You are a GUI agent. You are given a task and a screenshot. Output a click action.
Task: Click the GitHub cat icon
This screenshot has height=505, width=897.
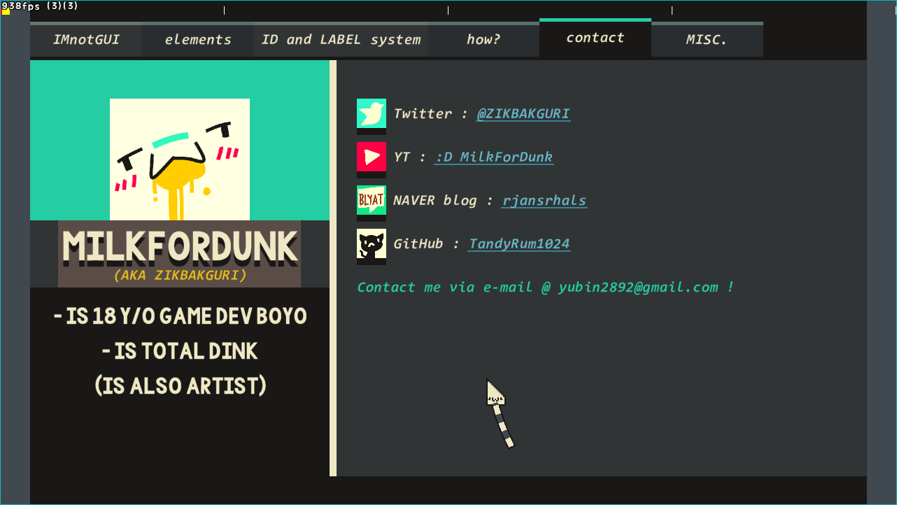tap(372, 243)
